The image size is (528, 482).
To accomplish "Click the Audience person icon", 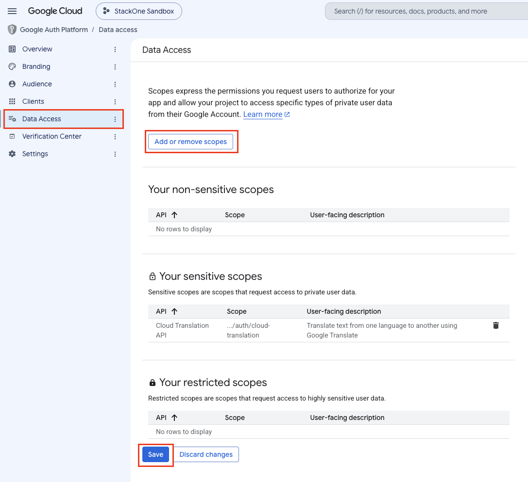I will 12,84.
